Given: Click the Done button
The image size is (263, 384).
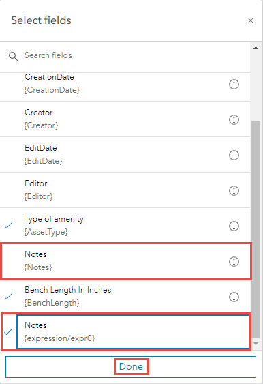Looking at the screenshot, I should click(131, 367).
